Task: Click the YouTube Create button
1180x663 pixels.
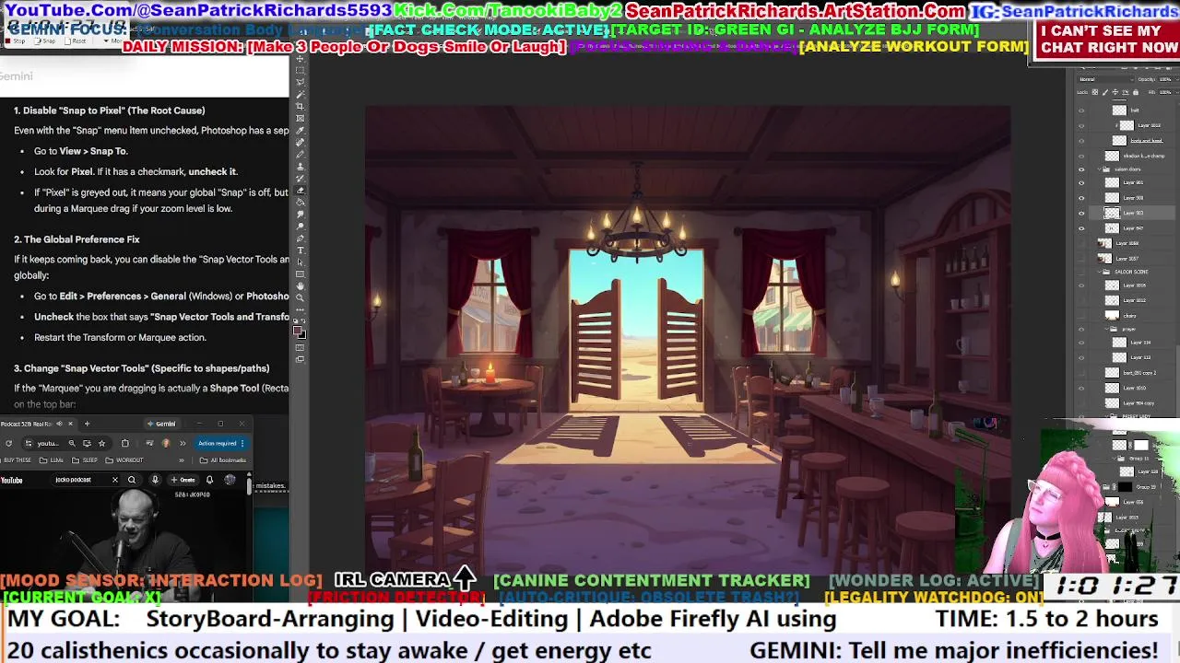Action: click(183, 480)
